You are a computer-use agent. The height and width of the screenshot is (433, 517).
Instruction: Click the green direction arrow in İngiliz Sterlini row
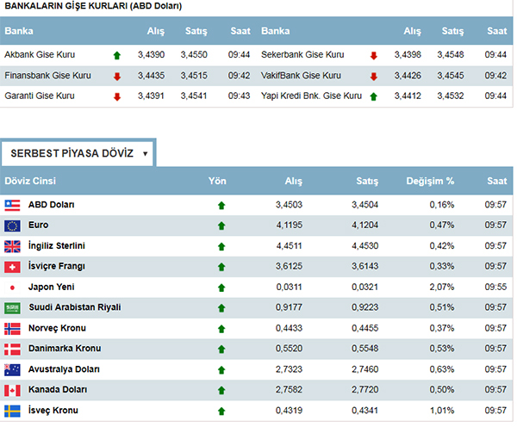(x=221, y=246)
